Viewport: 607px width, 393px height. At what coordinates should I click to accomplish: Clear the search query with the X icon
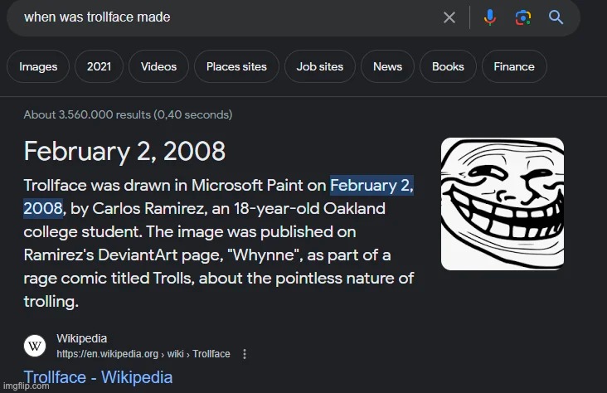(449, 17)
